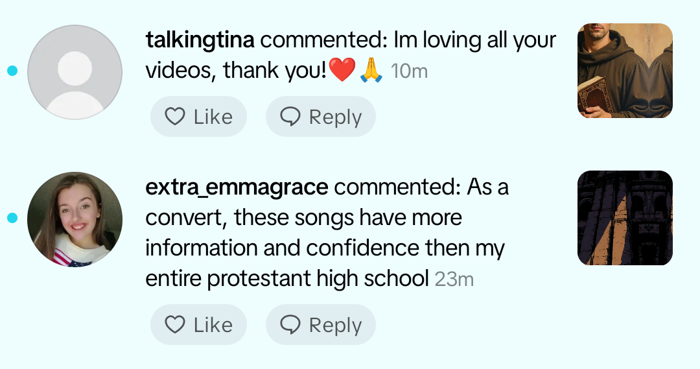Click the blue unread dot beside extra_emmagrace

[12, 218]
